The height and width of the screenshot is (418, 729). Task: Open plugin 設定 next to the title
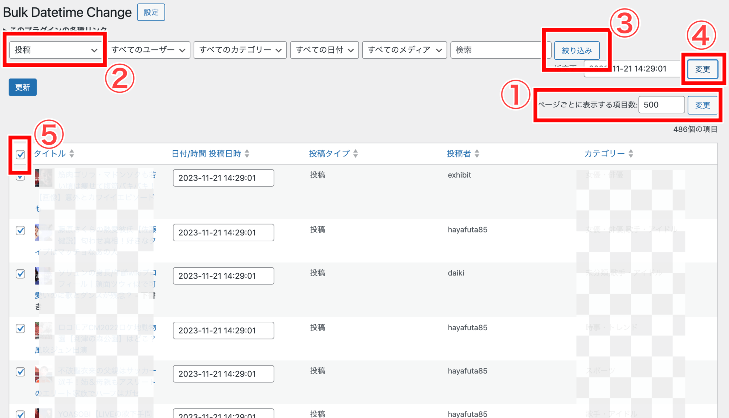click(x=151, y=12)
